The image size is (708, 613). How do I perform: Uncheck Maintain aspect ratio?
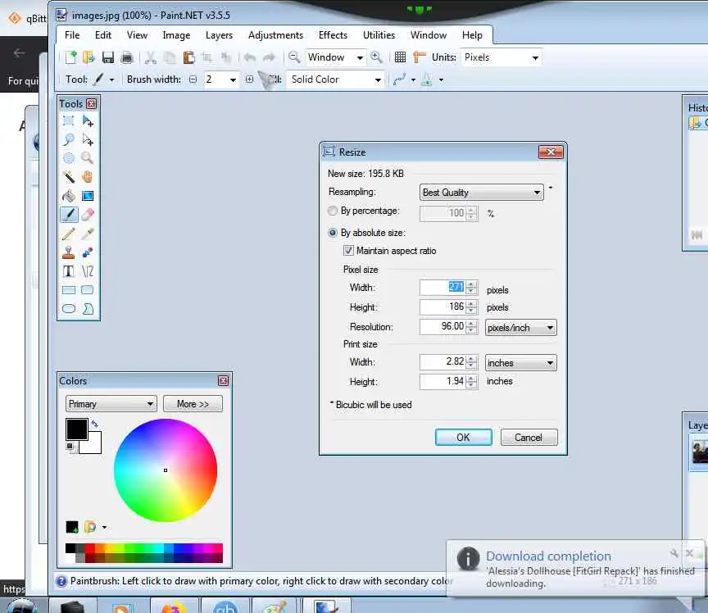[x=348, y=250]
